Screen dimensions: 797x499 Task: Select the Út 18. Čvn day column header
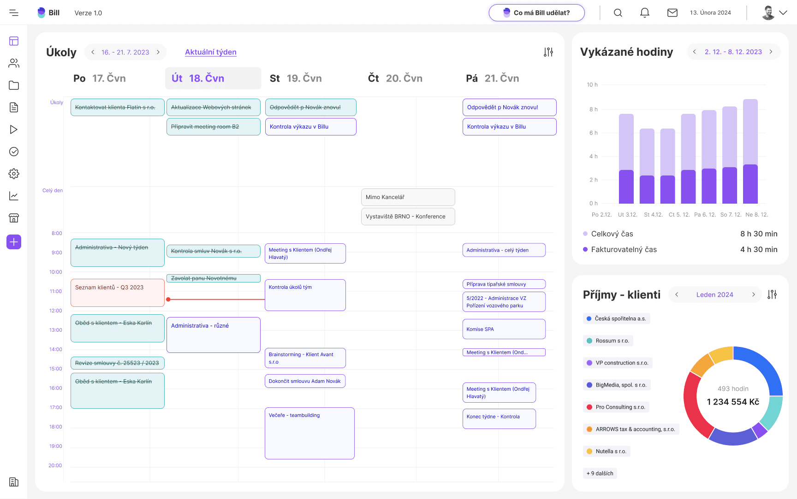click(213, 78)
